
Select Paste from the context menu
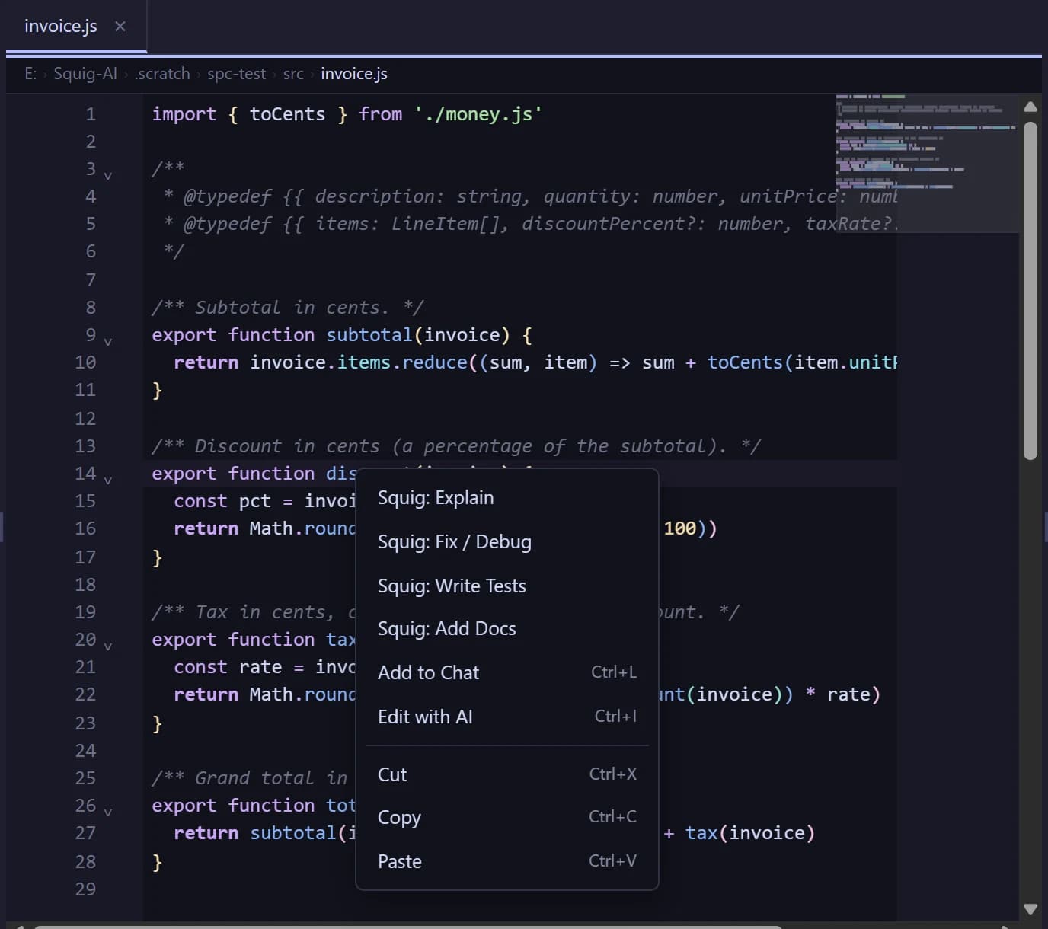pos(507,861)
